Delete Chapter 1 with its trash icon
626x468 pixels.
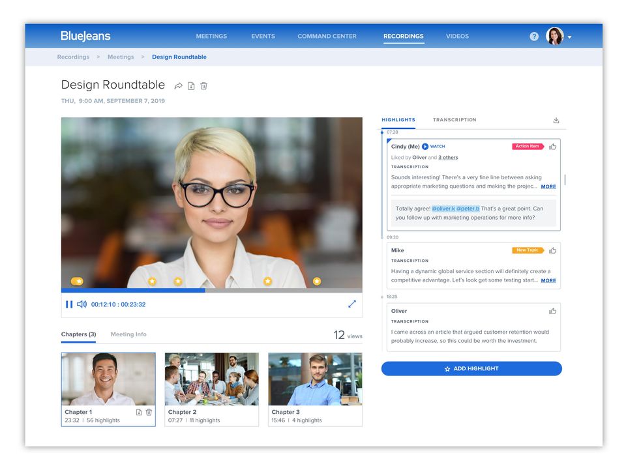pos(149,412)
